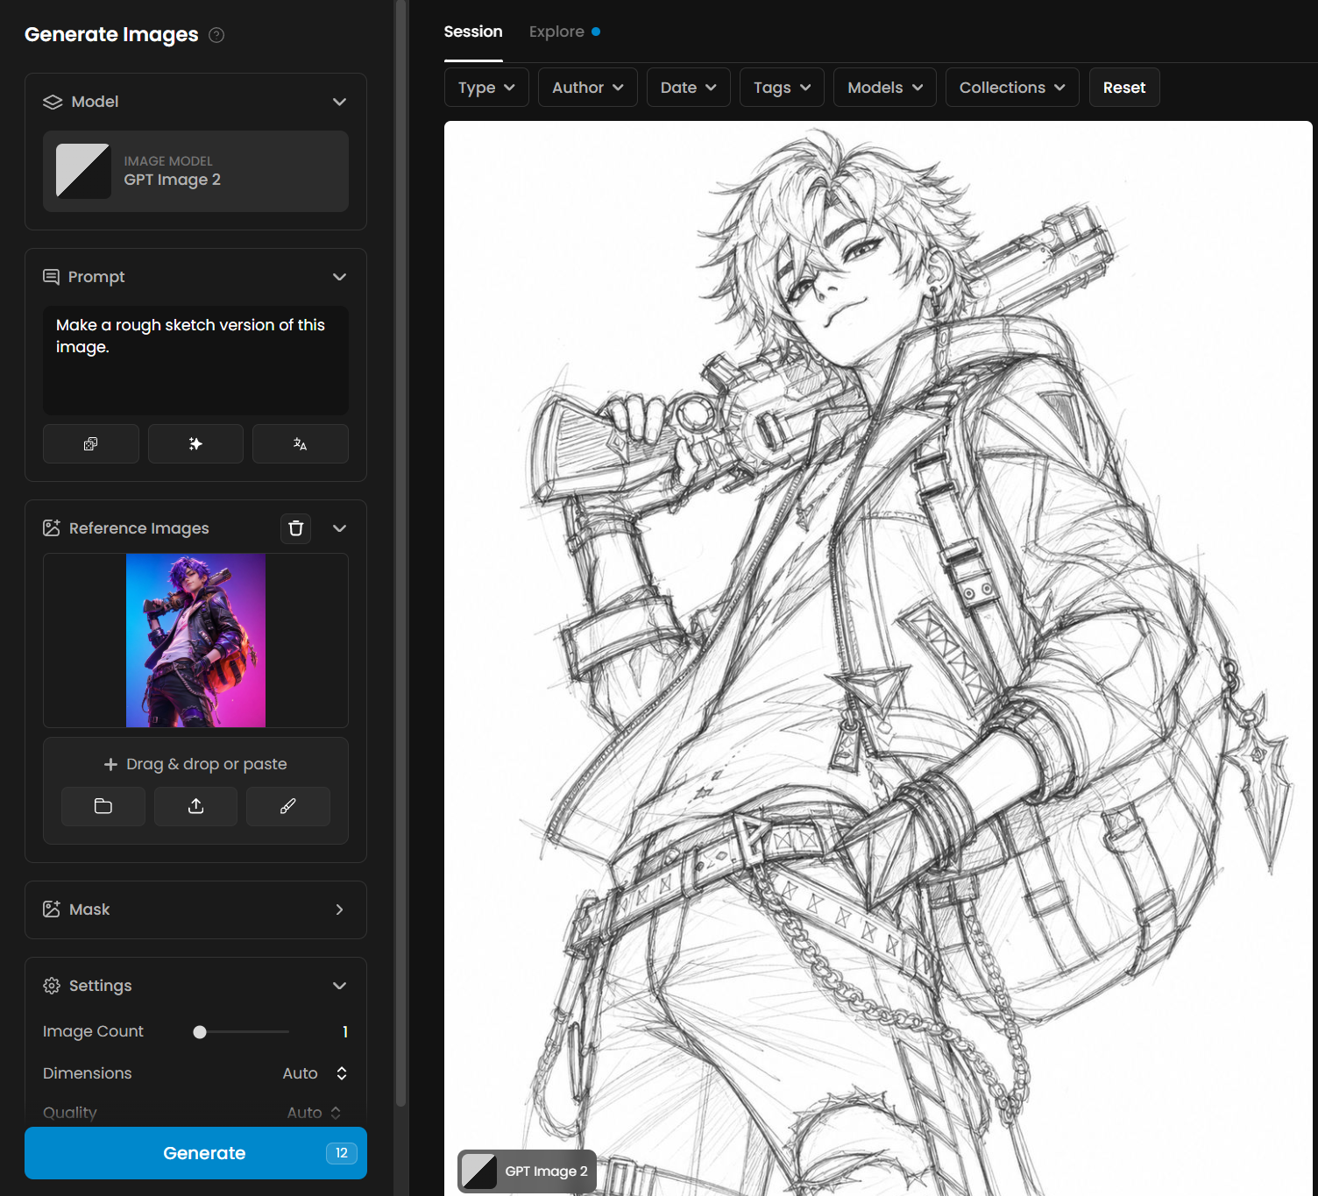Click the Image Count slider handle
Screen dimensions: 1318x1196
[x=200, y=1032]
